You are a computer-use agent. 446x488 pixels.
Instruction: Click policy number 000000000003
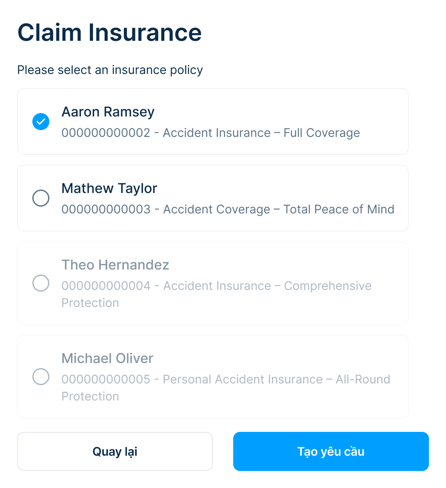pyautogui.click(x=106, y=210)
